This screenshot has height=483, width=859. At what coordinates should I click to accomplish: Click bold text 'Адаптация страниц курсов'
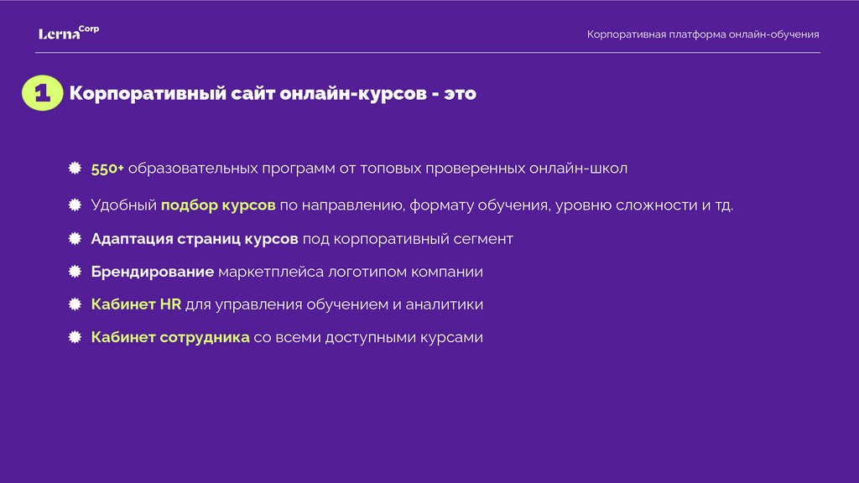point(195,239)
